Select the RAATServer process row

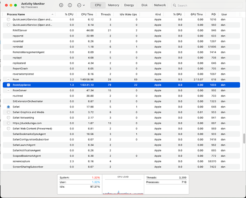[121, 31]
